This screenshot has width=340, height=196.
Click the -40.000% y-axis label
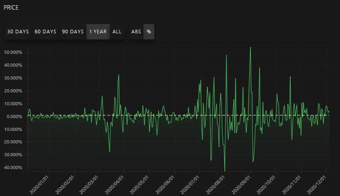pyautogui.click(x=13, y=168)
